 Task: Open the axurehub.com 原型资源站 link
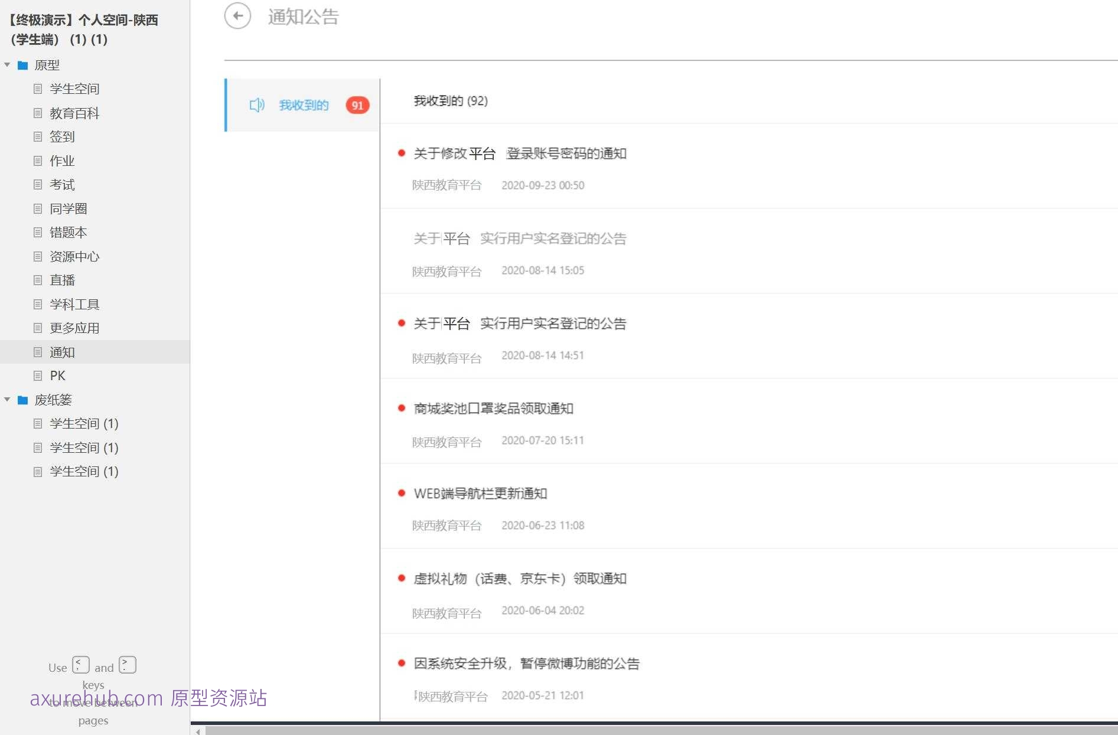148,700
